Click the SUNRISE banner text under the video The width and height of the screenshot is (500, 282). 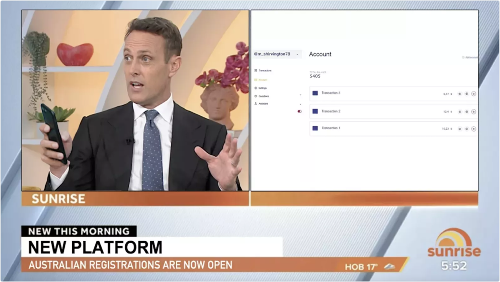tap(58, 199)
